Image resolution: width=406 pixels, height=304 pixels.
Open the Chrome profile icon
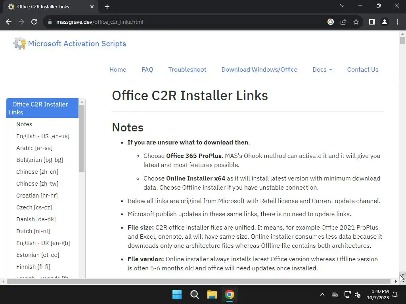click(x=385, y=22)
